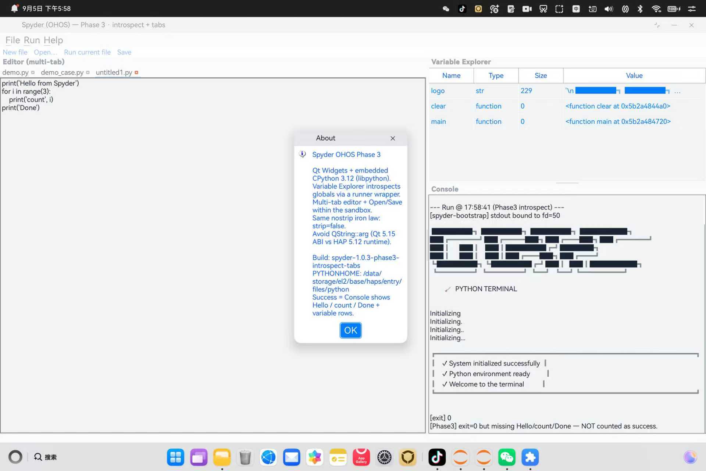Open the orange ring app beside WeChat
This screenshot has width=706, height=471.
coord(484,457)
